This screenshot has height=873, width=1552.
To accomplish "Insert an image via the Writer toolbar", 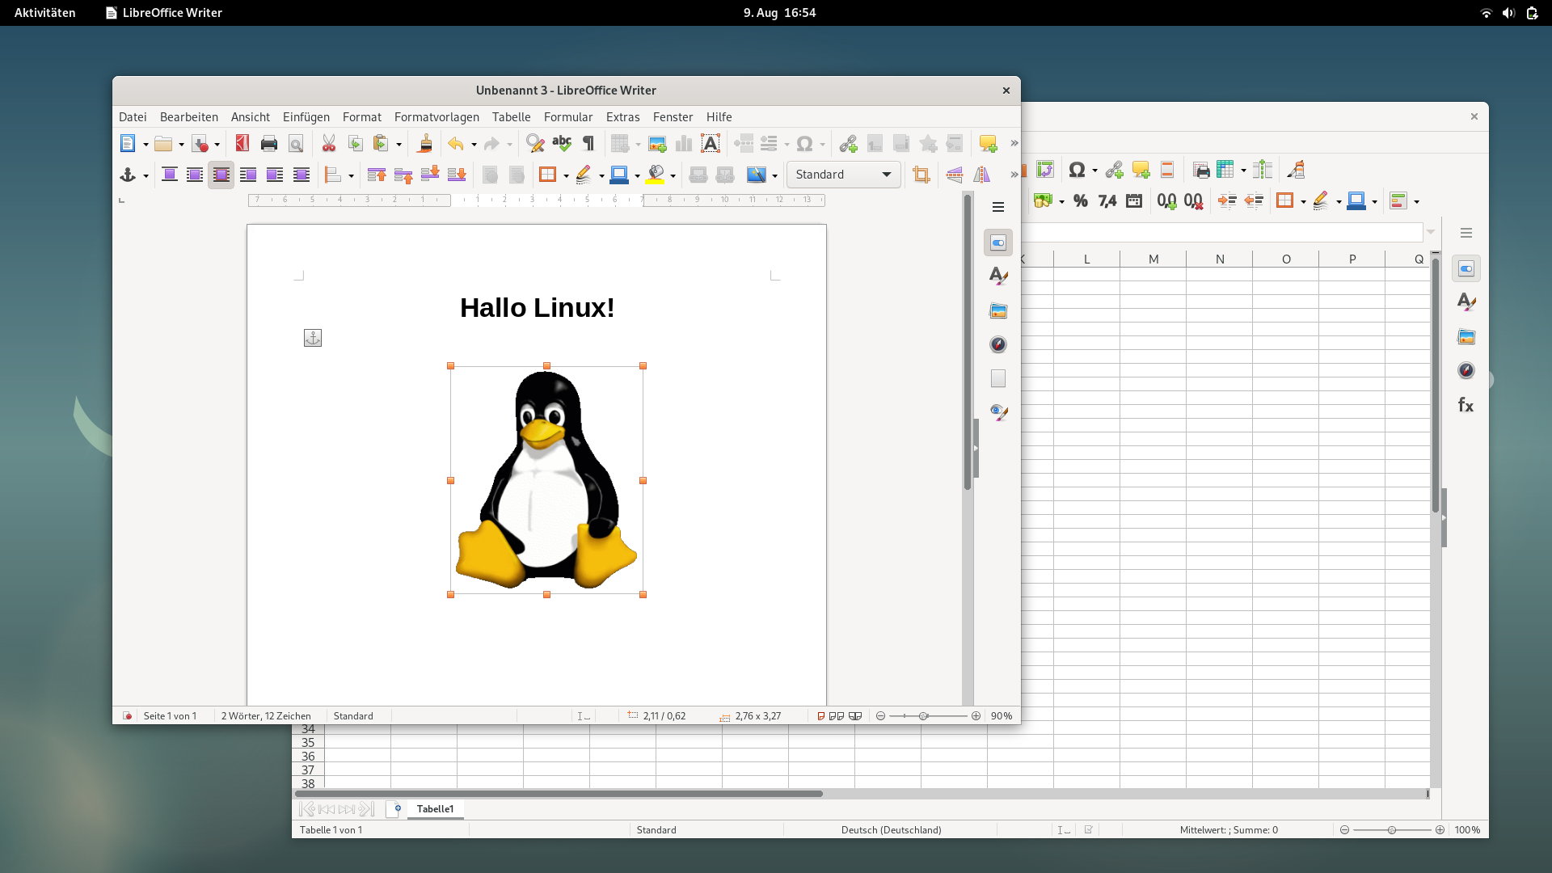I will click(x=657, y=144).
